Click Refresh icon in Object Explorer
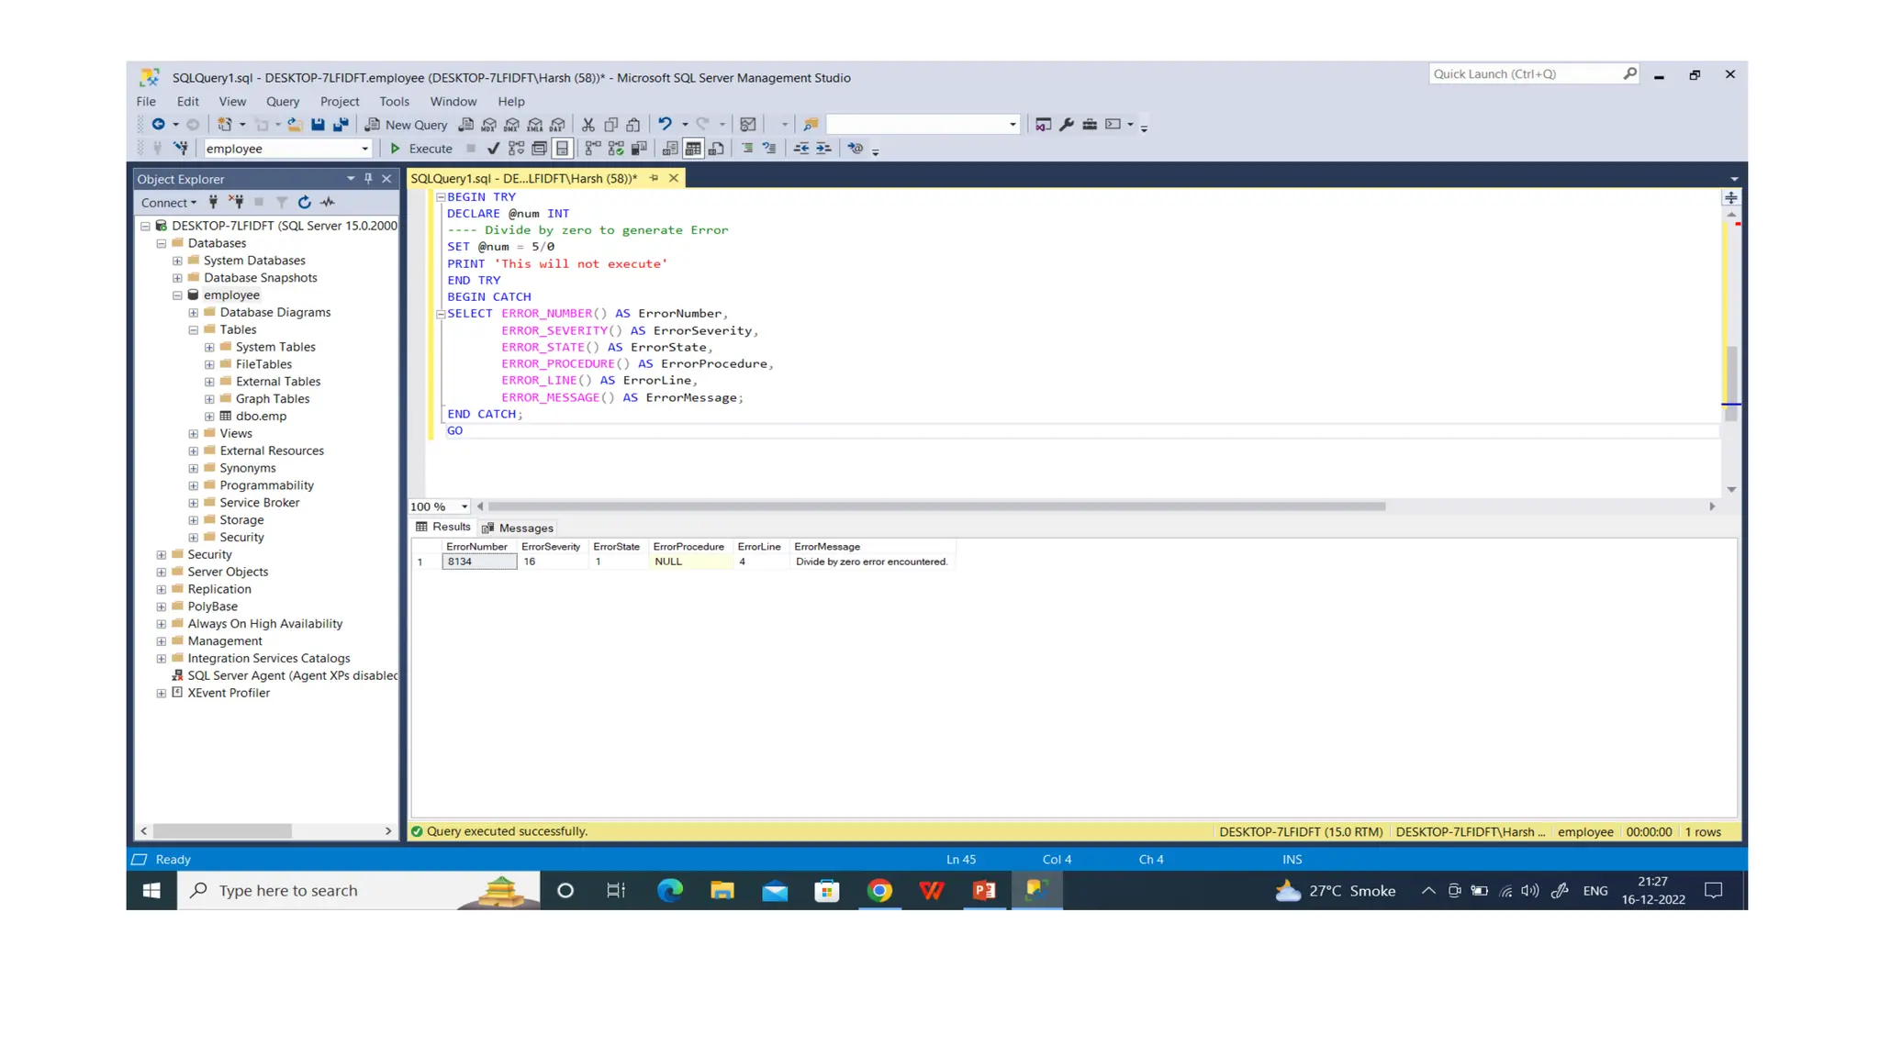1880x1057 pixels. pos(304,202)
